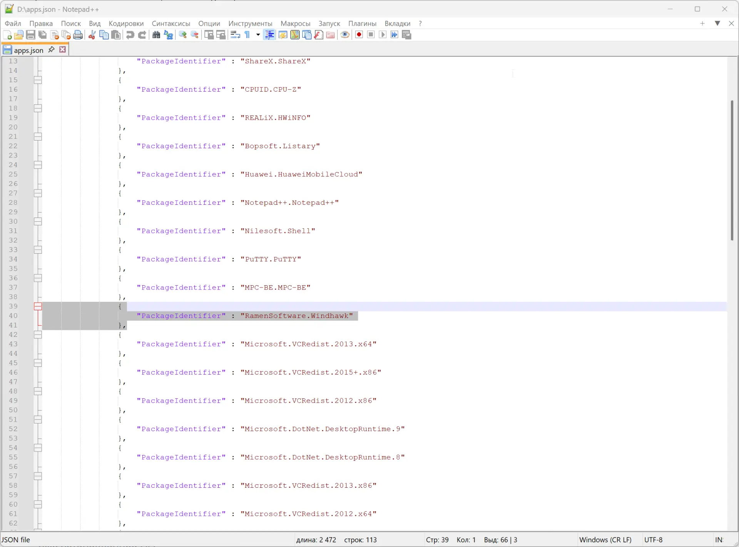Toggle the Word wrap toolbar button
This screenshot has width=739, height=547.
point(235,35)
